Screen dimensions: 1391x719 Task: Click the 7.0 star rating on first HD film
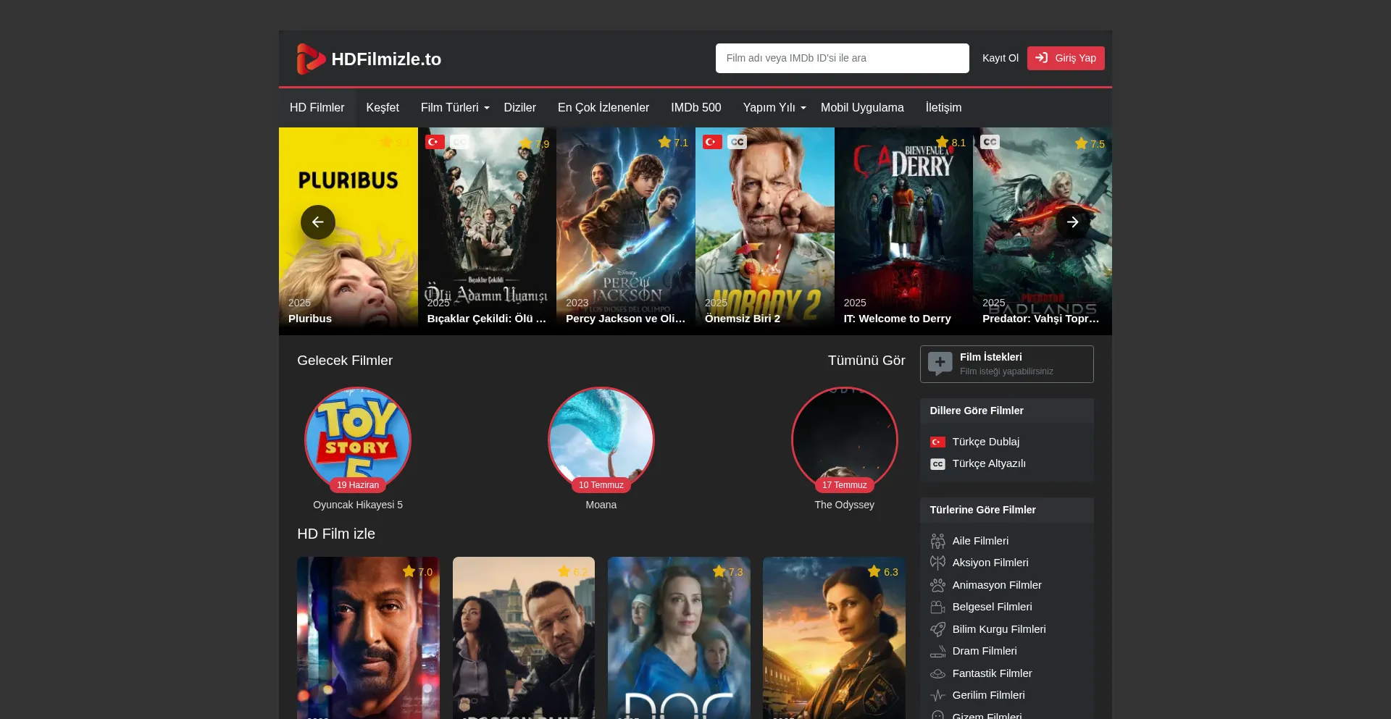pos(417,572)
